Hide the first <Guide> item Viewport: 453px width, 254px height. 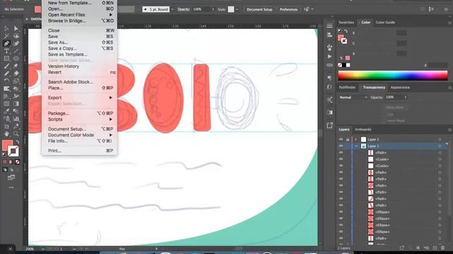coord(341,159)
